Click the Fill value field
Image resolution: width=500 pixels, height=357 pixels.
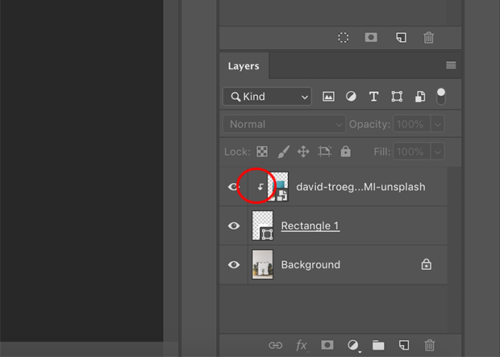pyautogui.click(x=411, y=152)
